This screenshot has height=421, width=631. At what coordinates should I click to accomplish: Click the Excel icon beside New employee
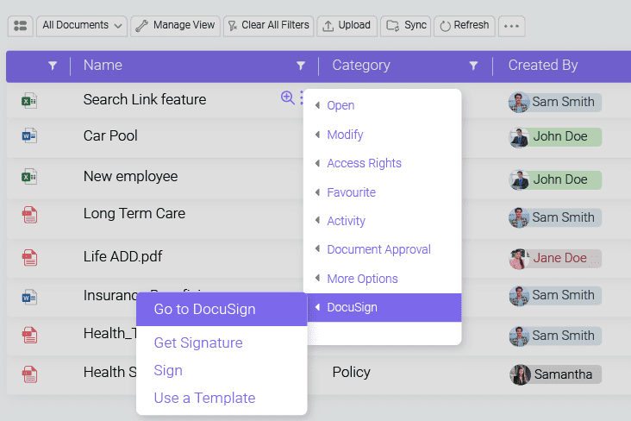pos(29,177)
